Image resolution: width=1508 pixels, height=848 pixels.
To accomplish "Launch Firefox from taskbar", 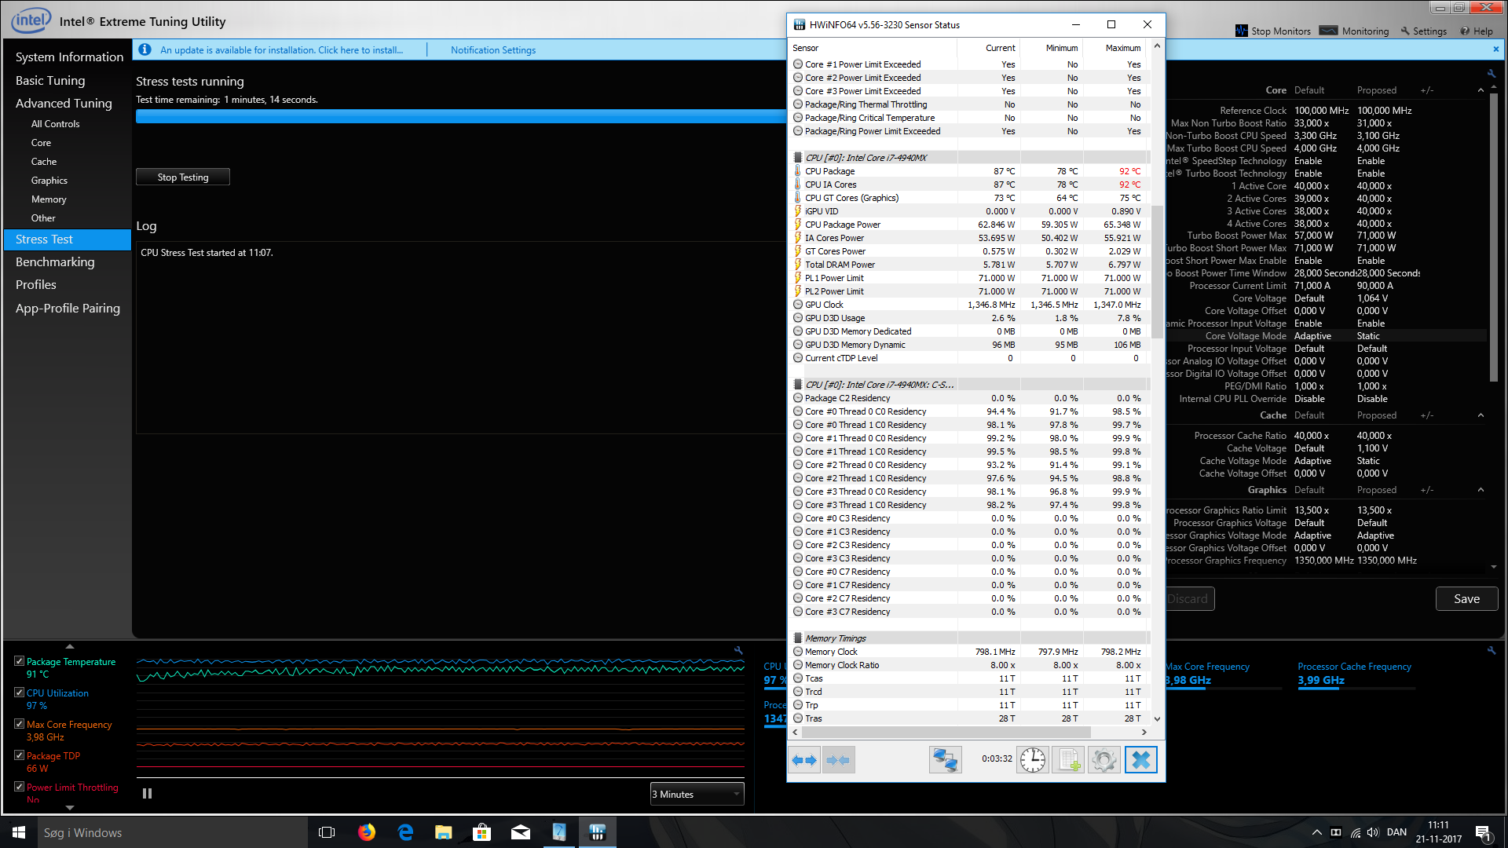I will (x=367, y=832).
